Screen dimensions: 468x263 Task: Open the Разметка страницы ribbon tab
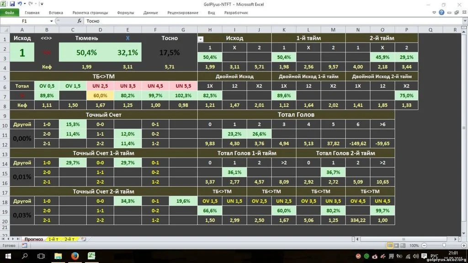tap(90, 13)
